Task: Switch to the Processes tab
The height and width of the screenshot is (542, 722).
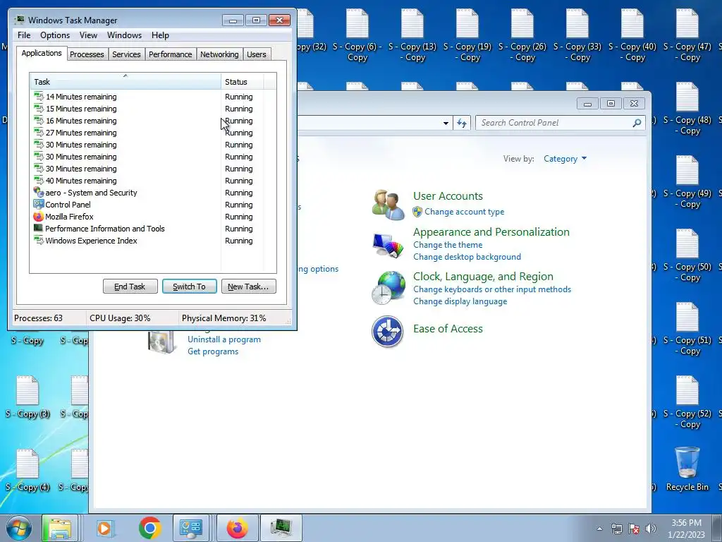Action: point(87,54)
